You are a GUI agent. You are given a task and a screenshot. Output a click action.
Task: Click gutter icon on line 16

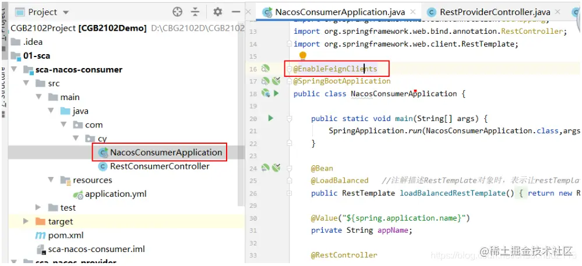(266, 69)
